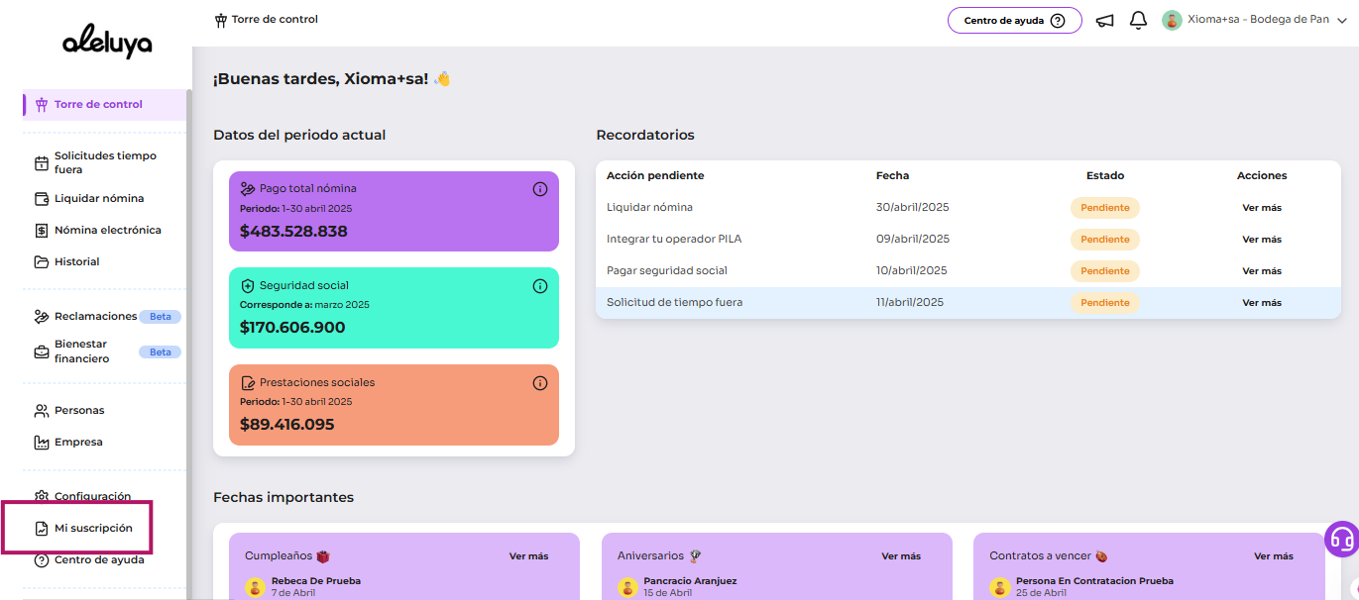Screen dimensions: 1359x600
Task: Go to Nómina electrónica section
Action: (107, 230)
